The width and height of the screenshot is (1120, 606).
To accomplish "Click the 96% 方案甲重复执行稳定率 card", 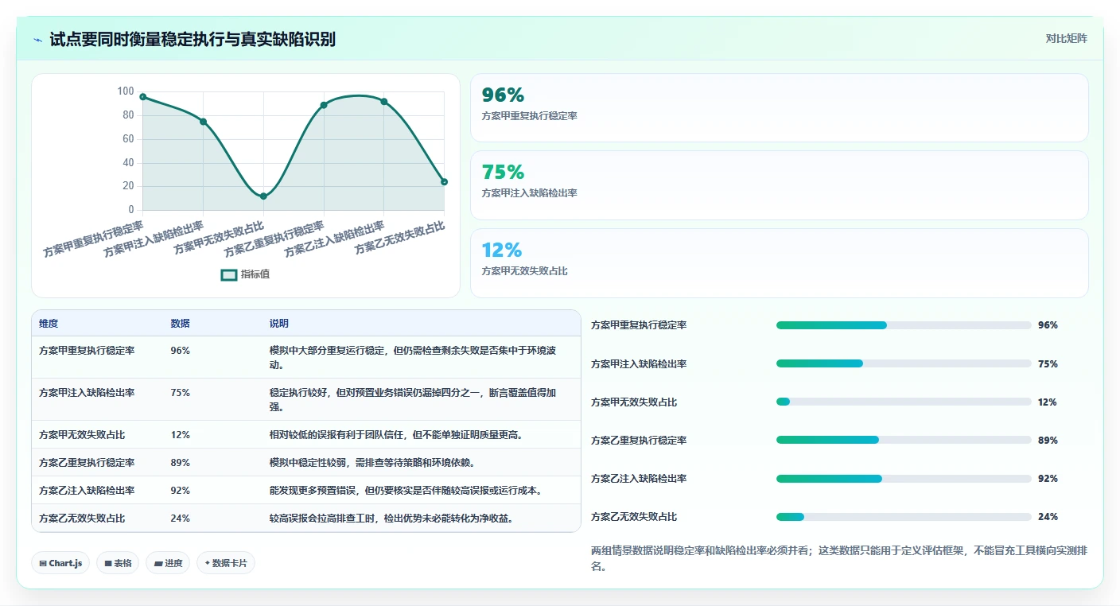I will pyautogui.click(x=779, y=108).
